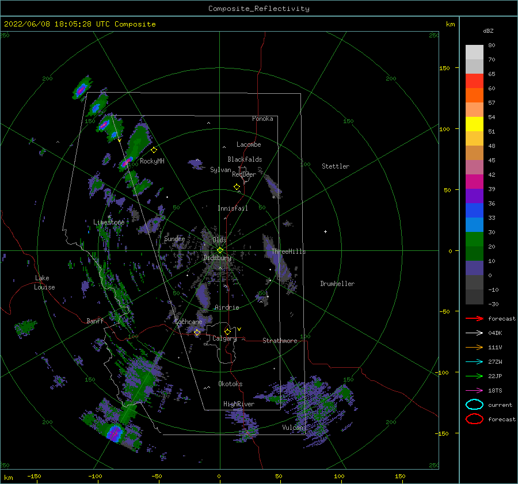
Task: Click the red forecast arrow legend icon
Action: point(474,318)
